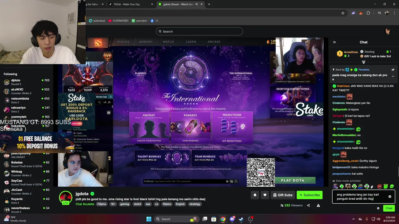Click the green Subscribe button
The width and height of the screenshot is (399, 224).
click(310, 195)
